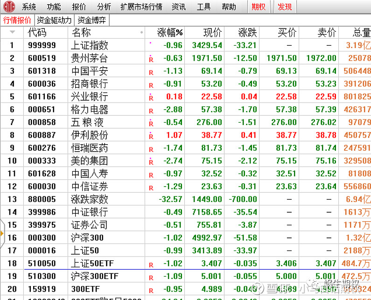Sort by the 名称 column header
This screenshot has width=371, height=300.
[81, 32]
